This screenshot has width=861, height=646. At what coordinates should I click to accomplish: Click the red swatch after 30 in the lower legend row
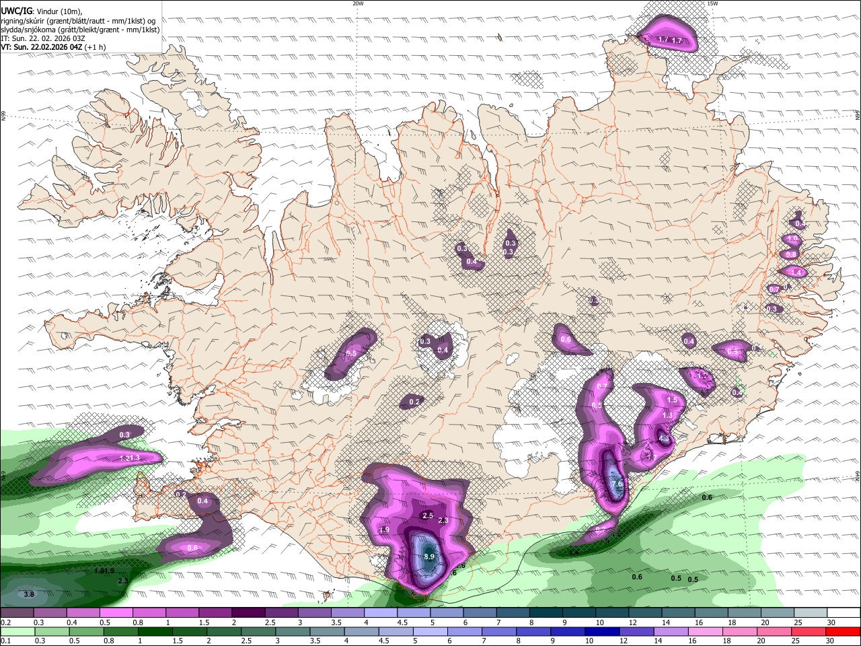842,631
